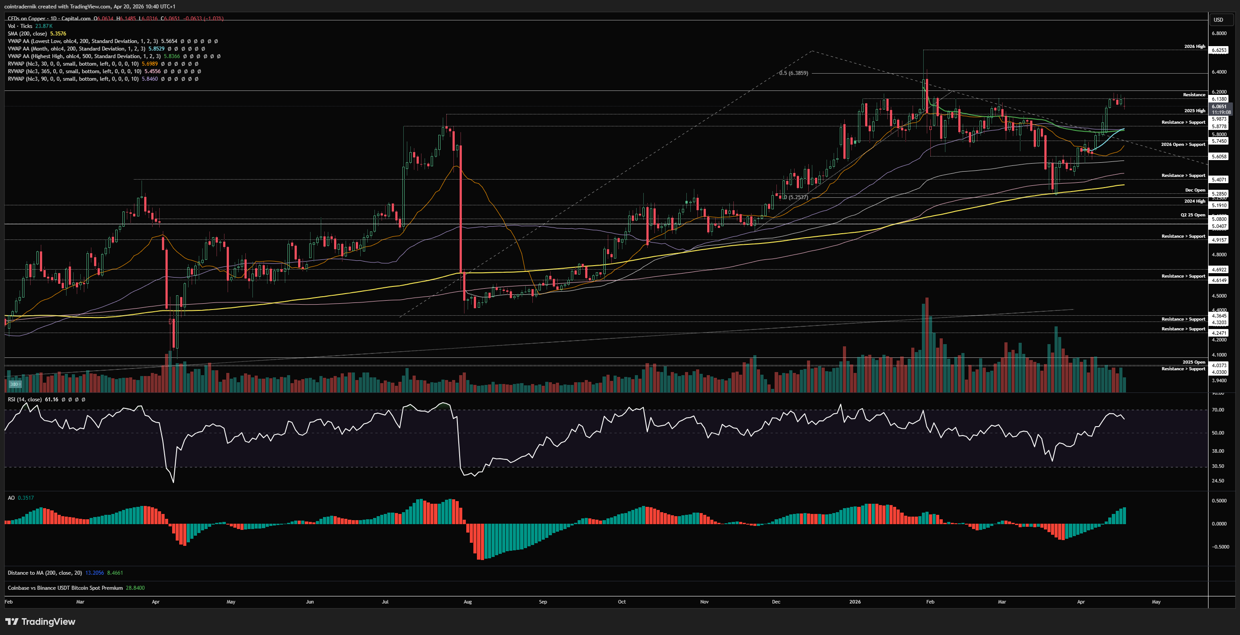The height and width of the screenshot is (635, 1240).
Task: Click the yellow SMA value 5.3576
Action: [58, 34]
